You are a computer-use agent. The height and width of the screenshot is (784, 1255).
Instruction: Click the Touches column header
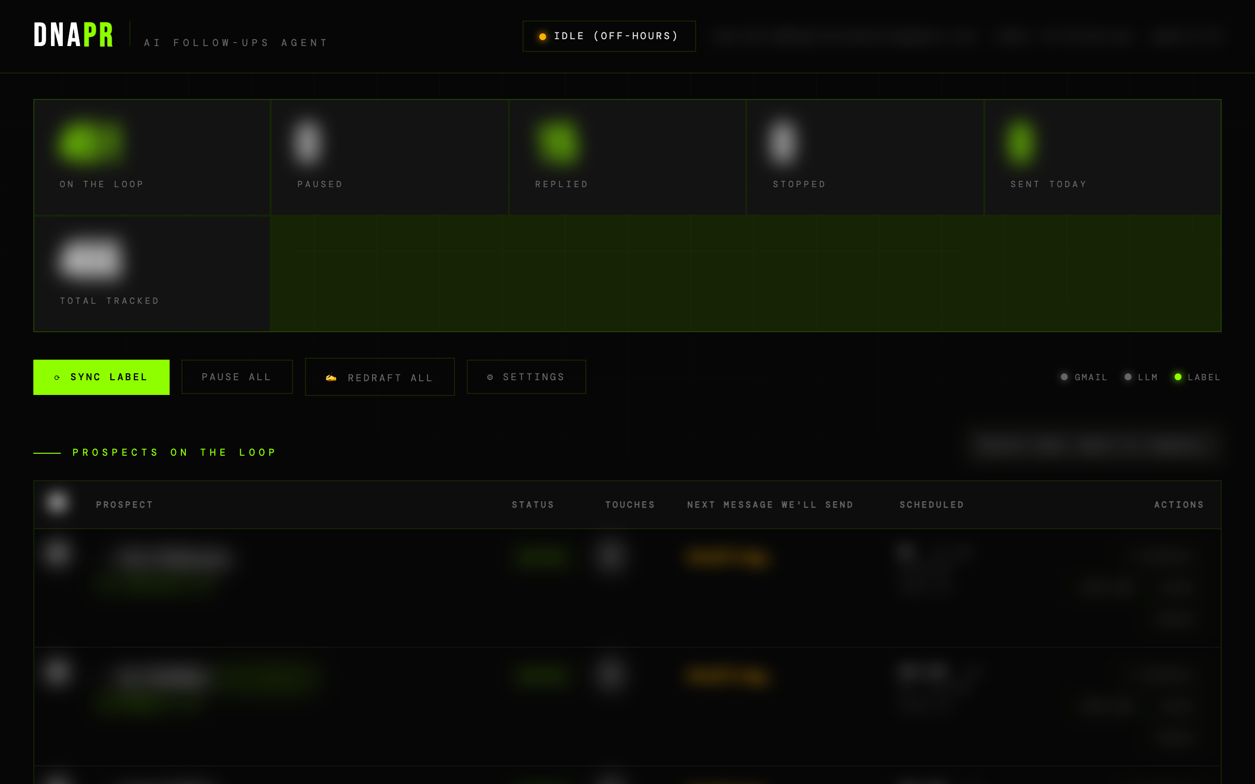630,505
